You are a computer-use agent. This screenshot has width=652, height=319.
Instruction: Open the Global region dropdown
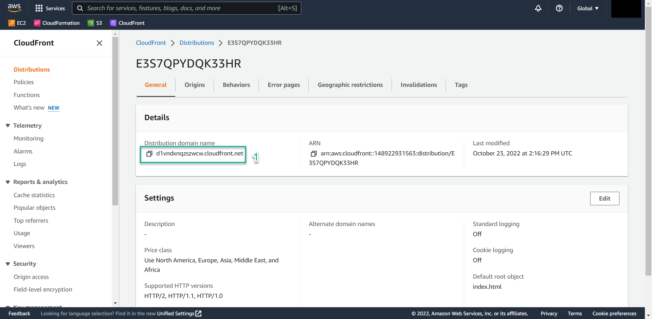tap(587, 8)
